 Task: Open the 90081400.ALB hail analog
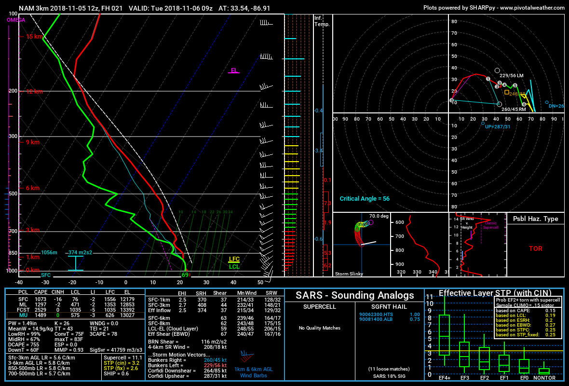pyautogui.click(x=374, y=319)
